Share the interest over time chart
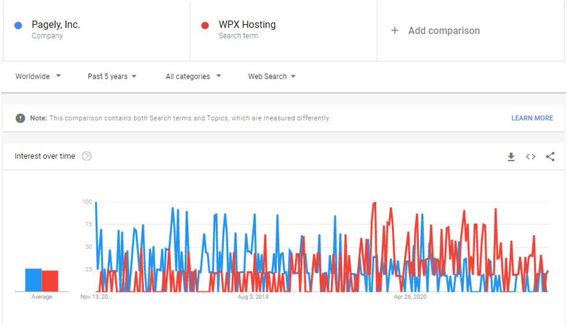The height and width of the screenshot is (326, 567). click(x=550, y=157)
